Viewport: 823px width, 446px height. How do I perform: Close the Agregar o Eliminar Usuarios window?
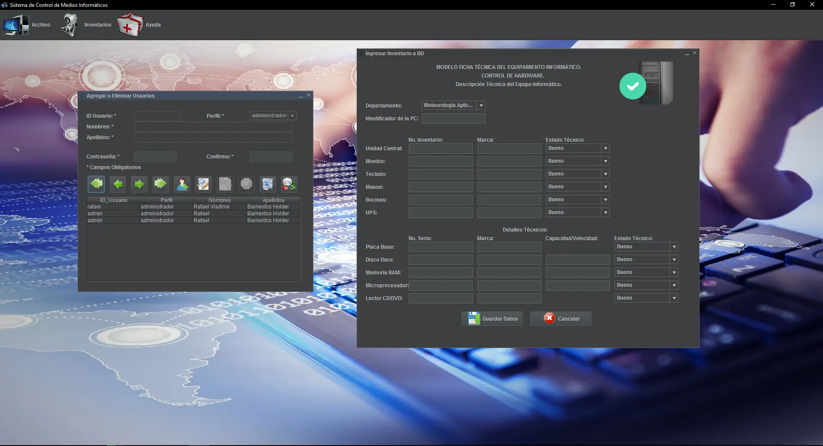(x=309, y=95)
